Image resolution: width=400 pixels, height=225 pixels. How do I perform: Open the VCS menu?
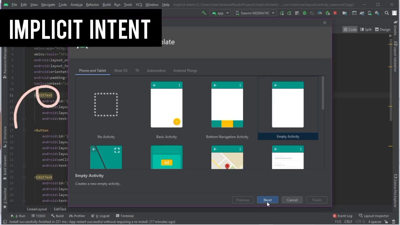point(139,5)
